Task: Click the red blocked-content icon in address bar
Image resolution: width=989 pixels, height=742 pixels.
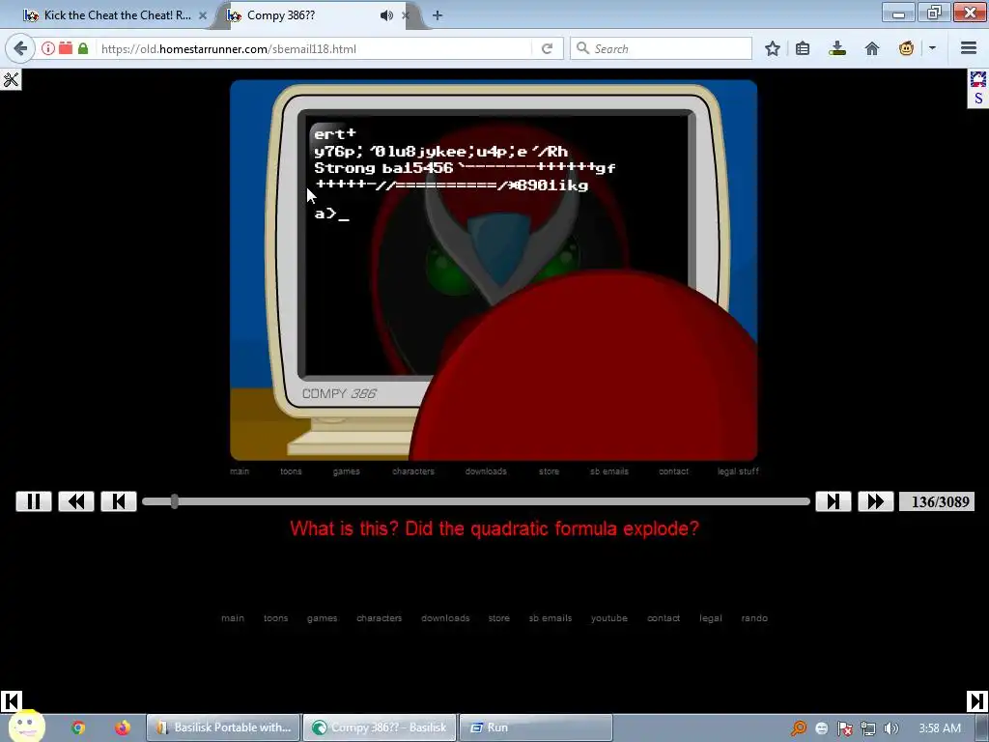Action: [x=66, y=48]
